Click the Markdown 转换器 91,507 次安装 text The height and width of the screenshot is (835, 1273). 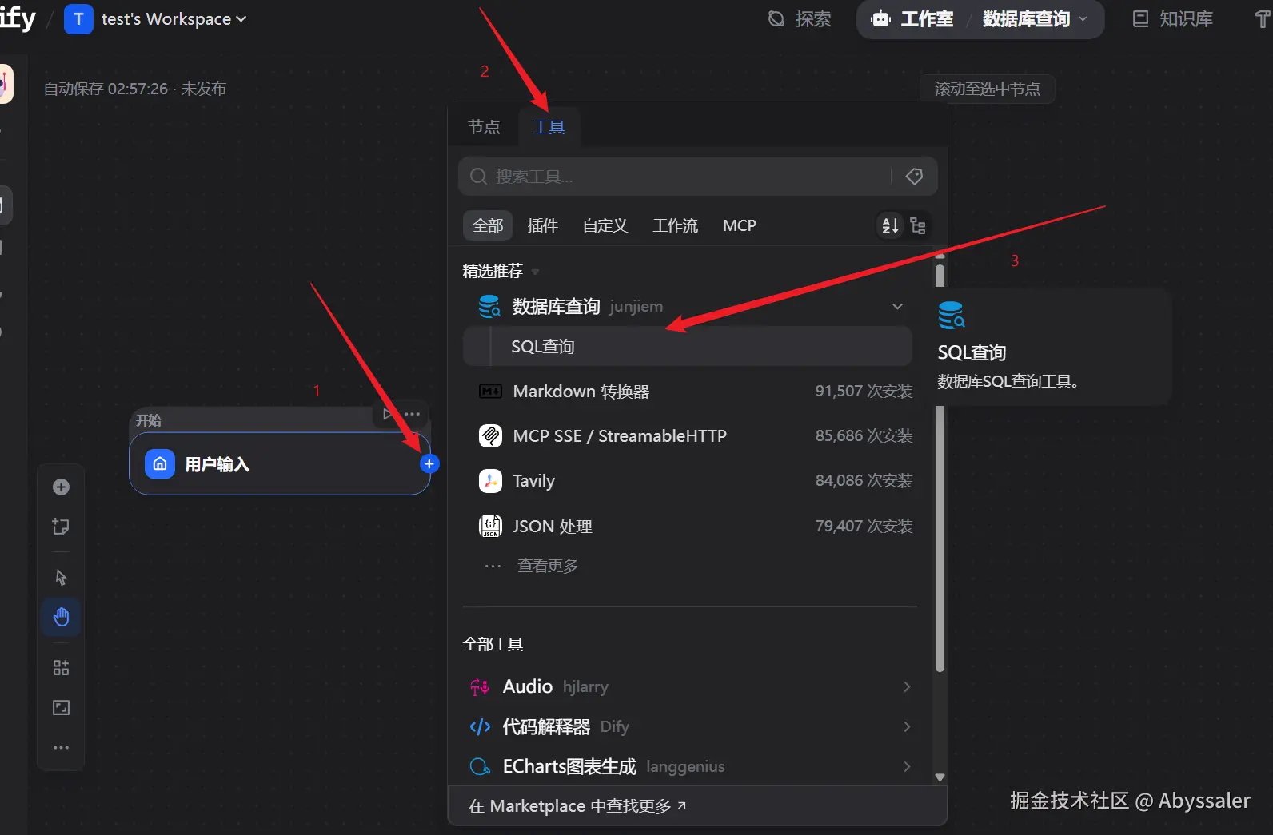864,391
